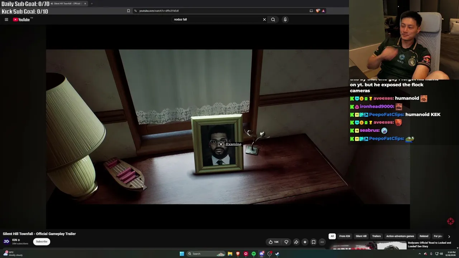Switch to the Silent Hill Townfall browser tab

tap(67, 4)
